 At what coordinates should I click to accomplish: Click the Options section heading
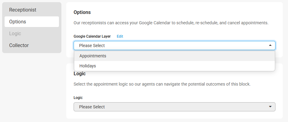[x=82, y=12]
